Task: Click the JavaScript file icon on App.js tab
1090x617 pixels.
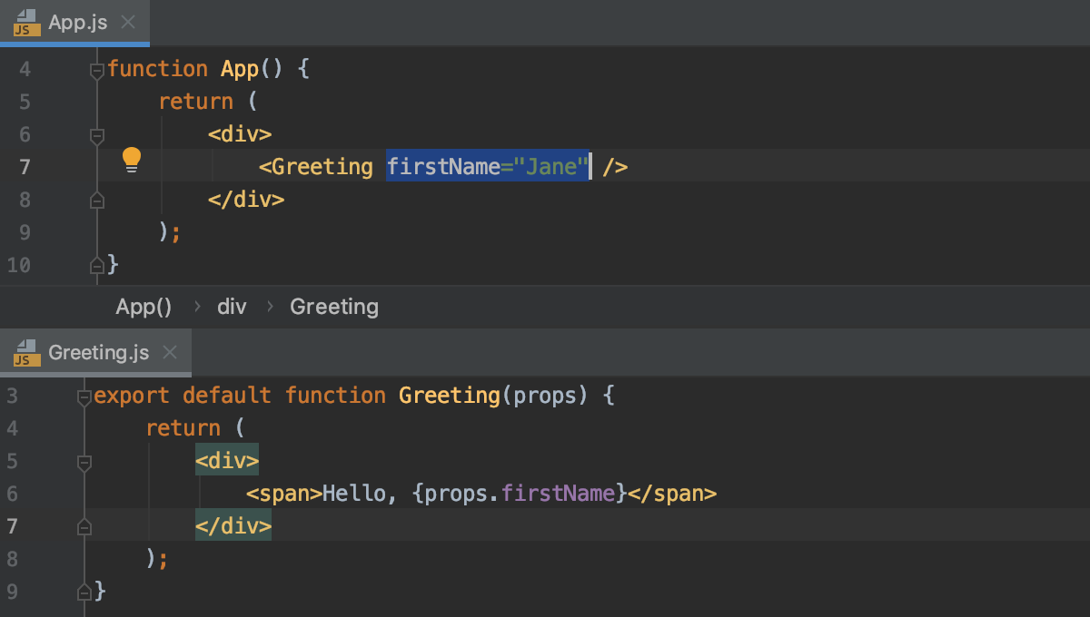Action: coord(25,23)
